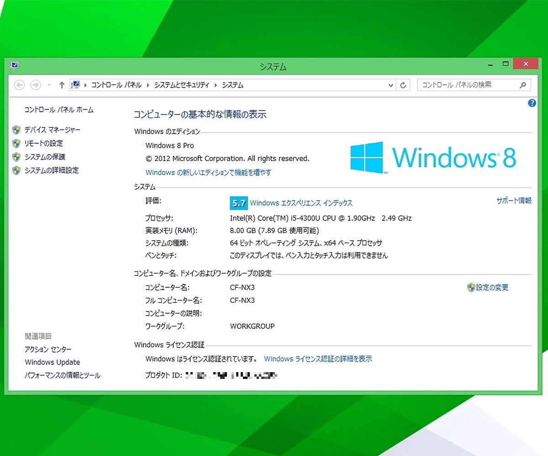This screenshot has width=548, height=456.
Task: Open サポート情報 link
Action: 514,201
